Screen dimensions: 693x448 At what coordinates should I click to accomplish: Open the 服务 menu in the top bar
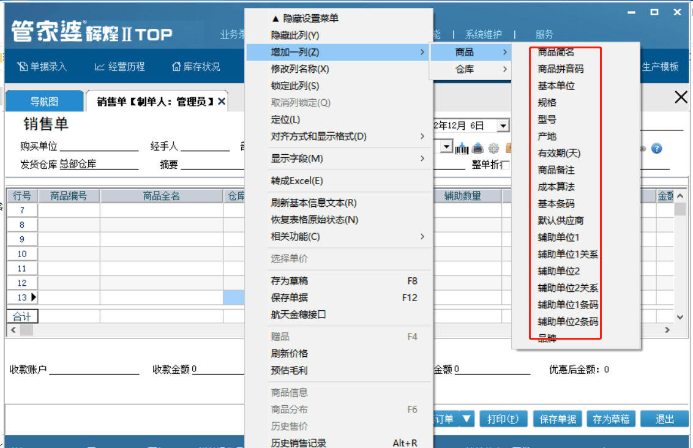(x=544, y=34)
